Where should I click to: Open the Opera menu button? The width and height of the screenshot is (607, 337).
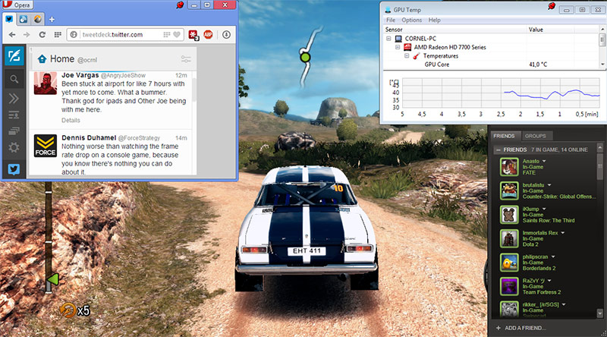[17, 5]
